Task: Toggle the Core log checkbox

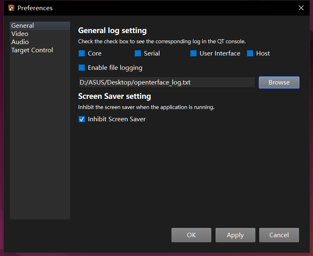Action: click(82, 53)
